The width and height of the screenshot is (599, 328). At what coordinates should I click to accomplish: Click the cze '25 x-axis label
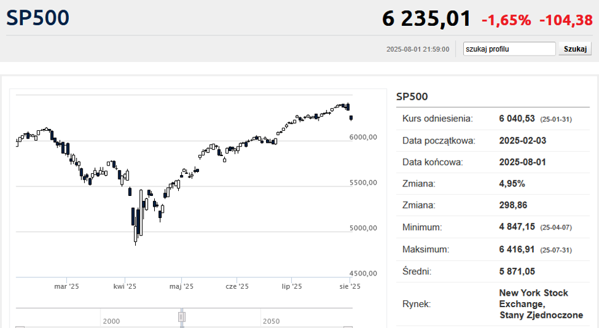click(237, 286)
